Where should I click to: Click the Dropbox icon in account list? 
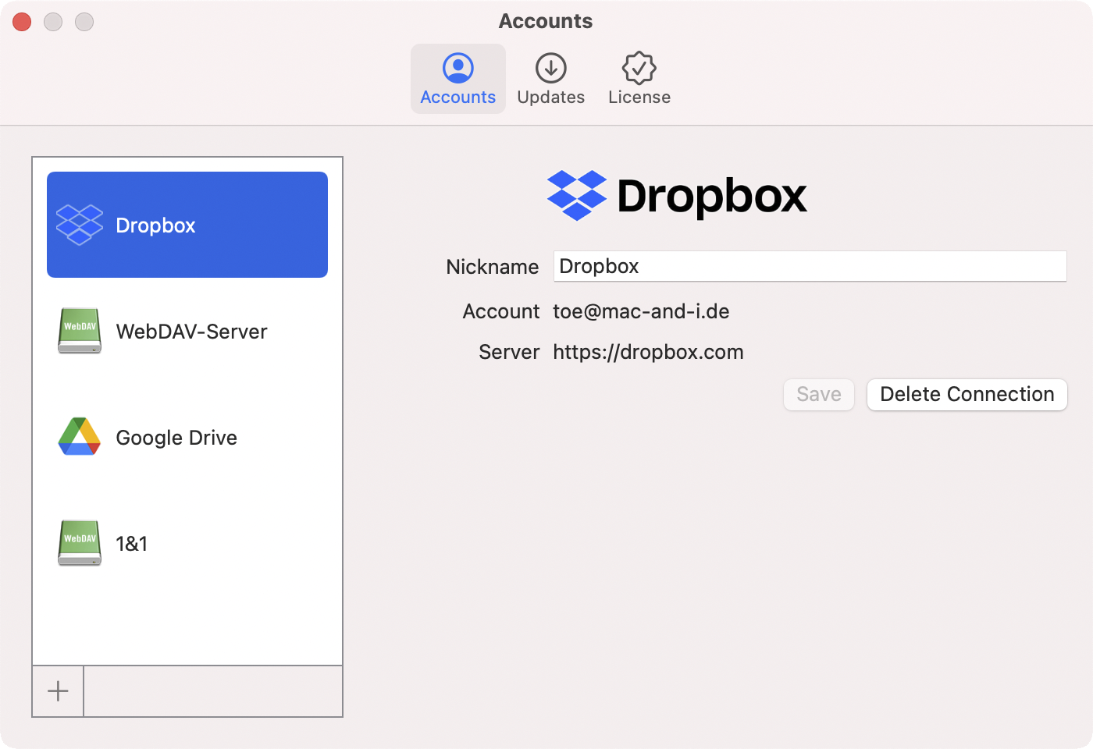80,225
